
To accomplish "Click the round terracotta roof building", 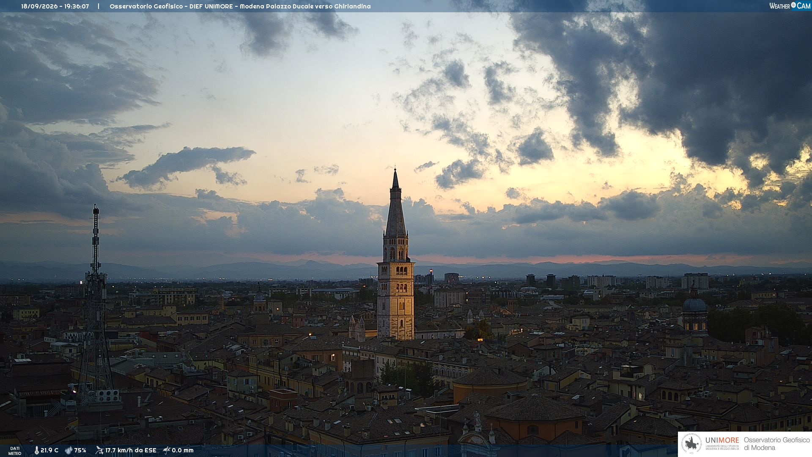I will click(491, 383).
